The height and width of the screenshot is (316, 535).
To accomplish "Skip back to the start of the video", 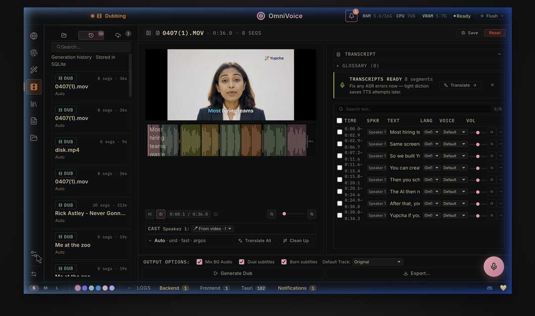I will point(150,214).
